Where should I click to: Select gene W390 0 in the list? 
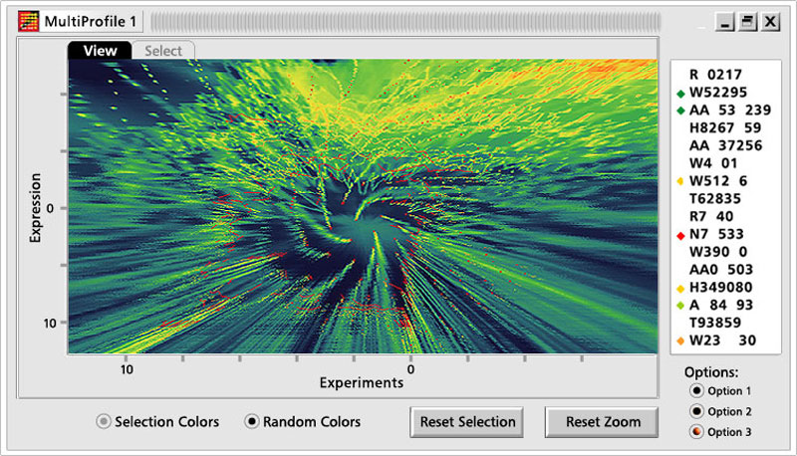pyautogui.click(x=718, y=252)
